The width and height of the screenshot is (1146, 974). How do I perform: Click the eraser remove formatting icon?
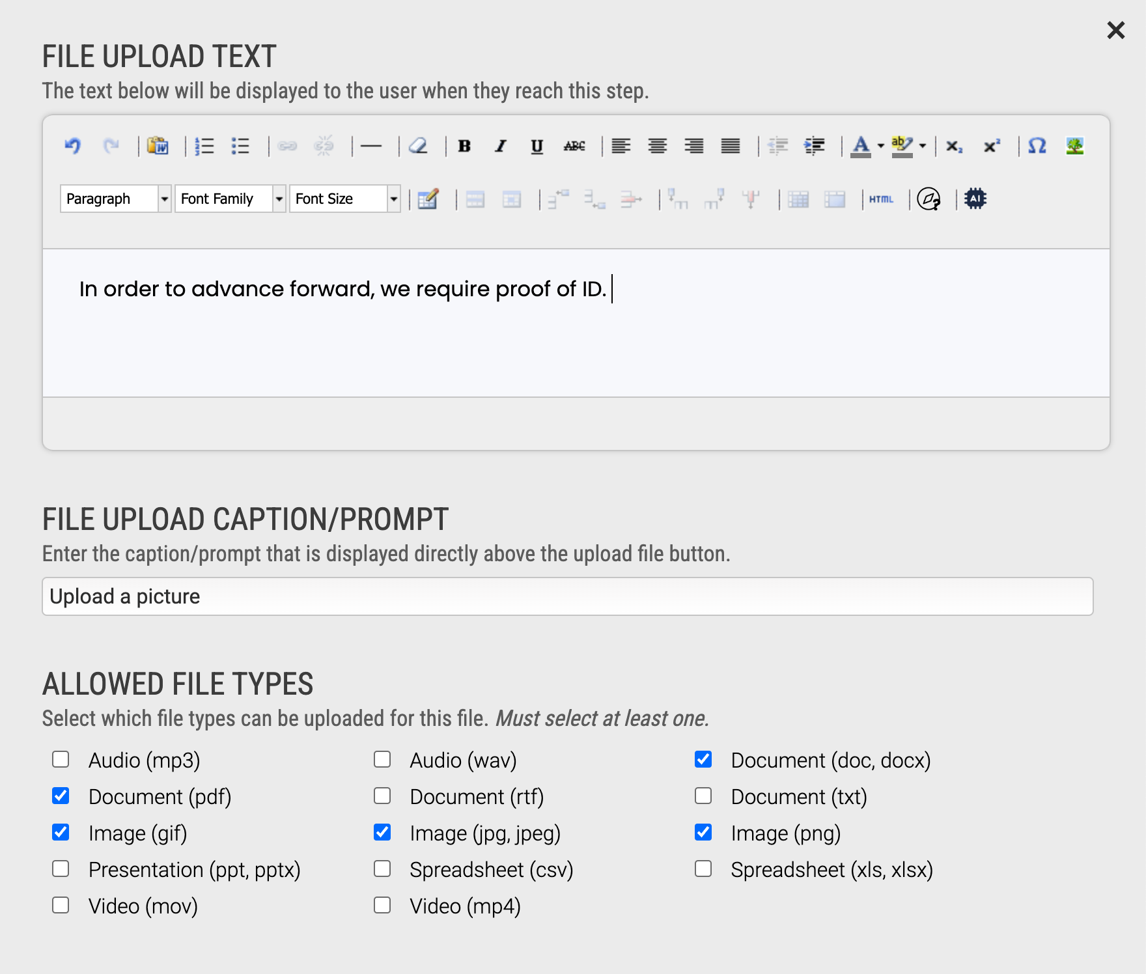[418, 146]
